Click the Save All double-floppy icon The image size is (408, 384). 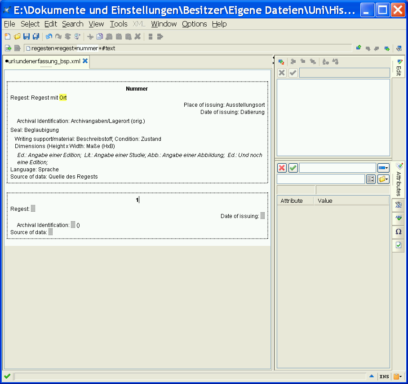[35, 37]
